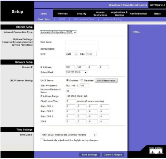Expand the Time Zone dropdown
Viewport: 166px width, 159px height.
pos(68,135)
